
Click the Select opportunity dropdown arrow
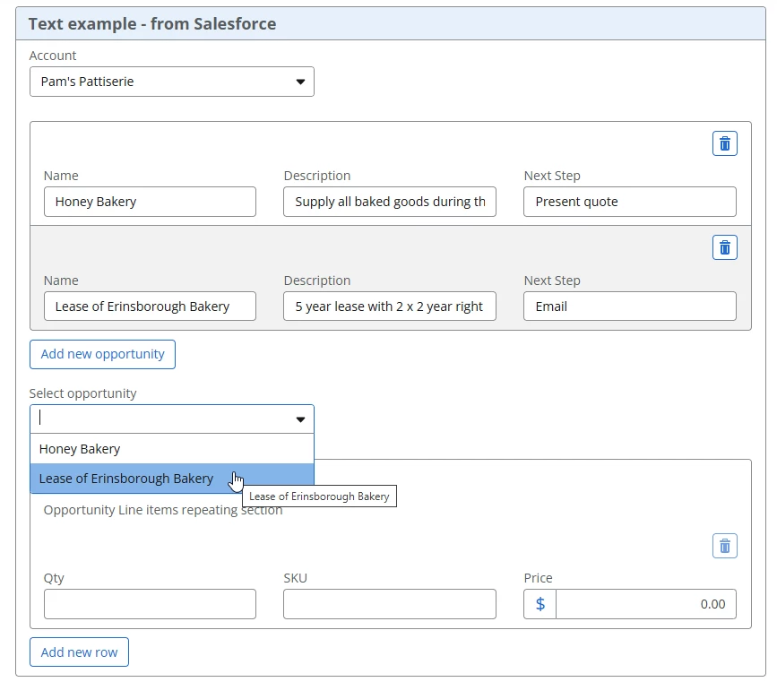tap(300, 419)
